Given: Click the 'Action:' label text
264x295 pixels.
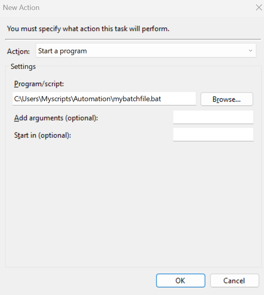Looking at the screenshot, I should point(18,51).
